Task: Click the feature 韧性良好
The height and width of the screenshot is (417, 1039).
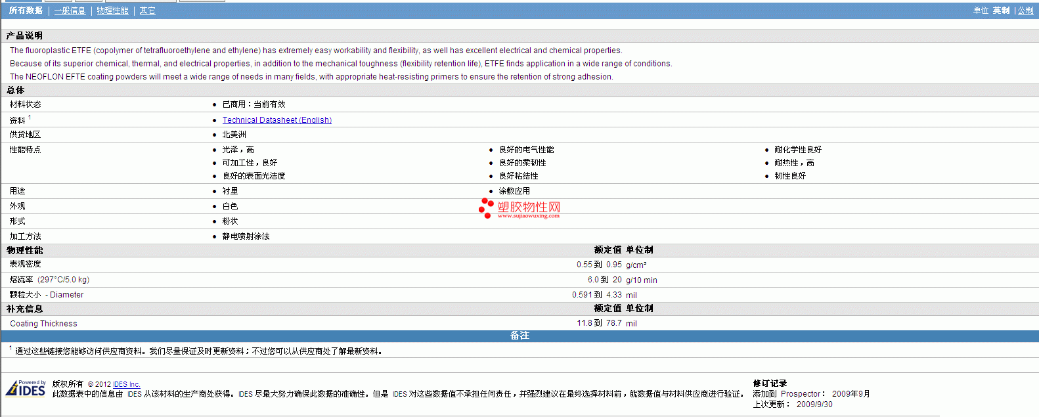Action: (789, 176)
